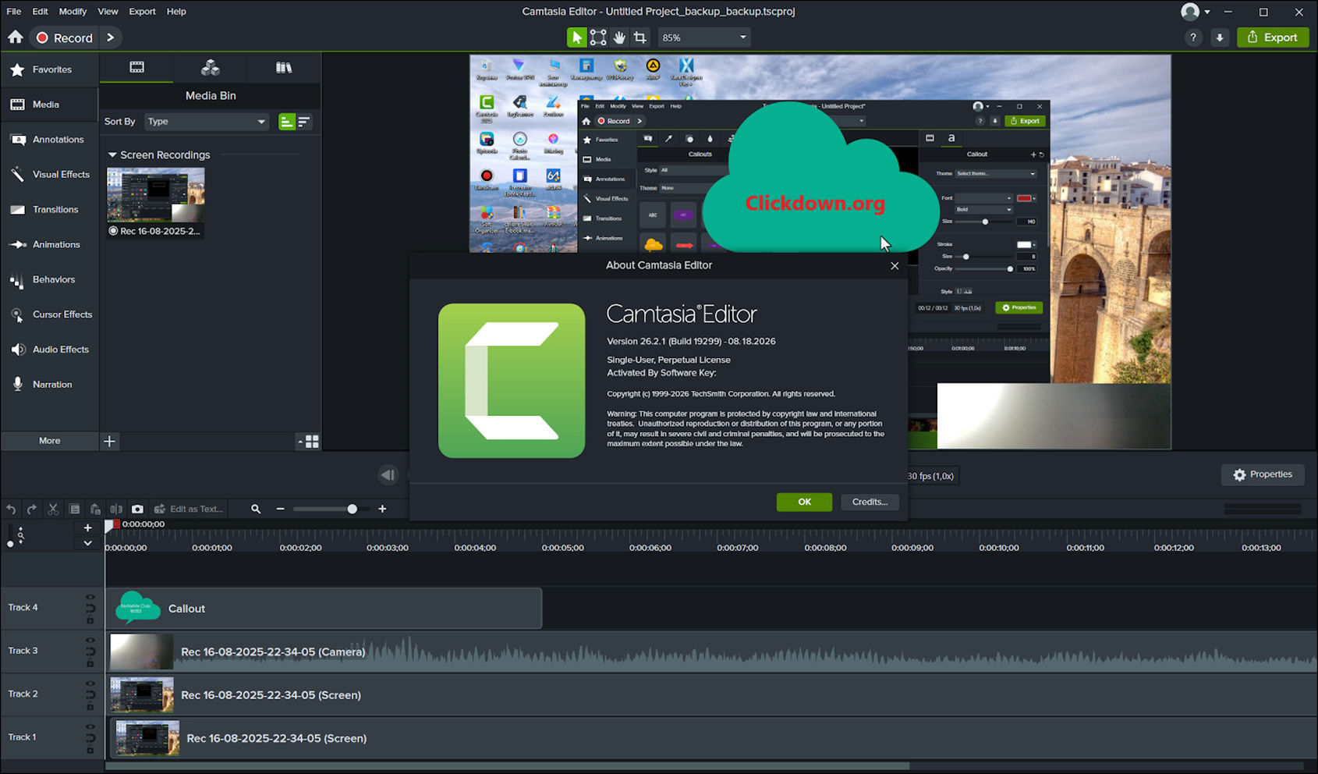The width and height of the screenshot is (1318, 774).
Task: Click the Split icon on timeline toolbar
Action: (116, 509)
